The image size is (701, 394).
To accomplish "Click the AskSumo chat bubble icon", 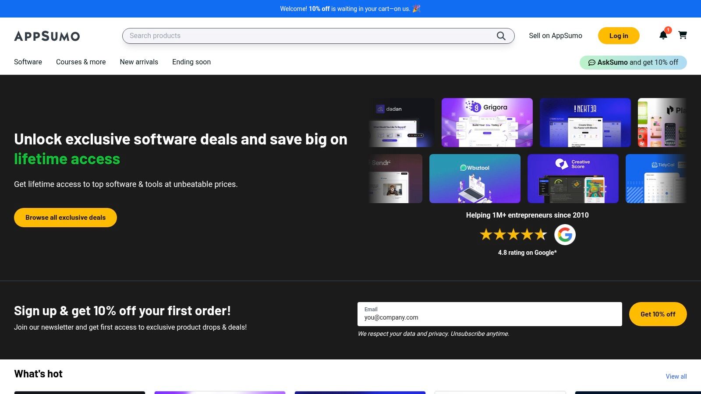I will click(x=591, y=63).
